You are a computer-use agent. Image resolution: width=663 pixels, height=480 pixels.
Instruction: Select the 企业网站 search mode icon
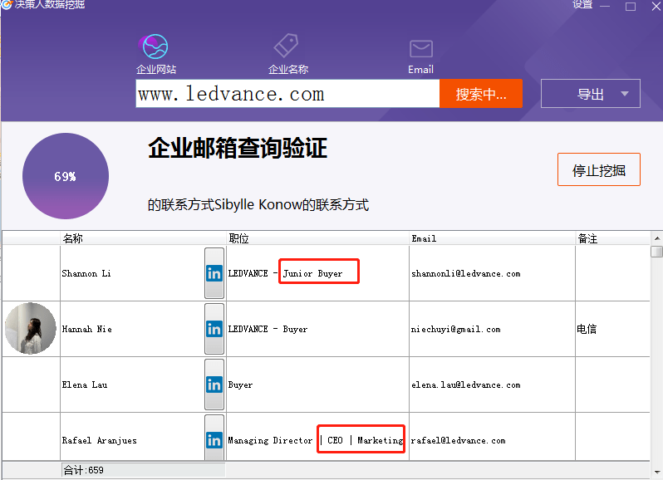coord(155,47)
